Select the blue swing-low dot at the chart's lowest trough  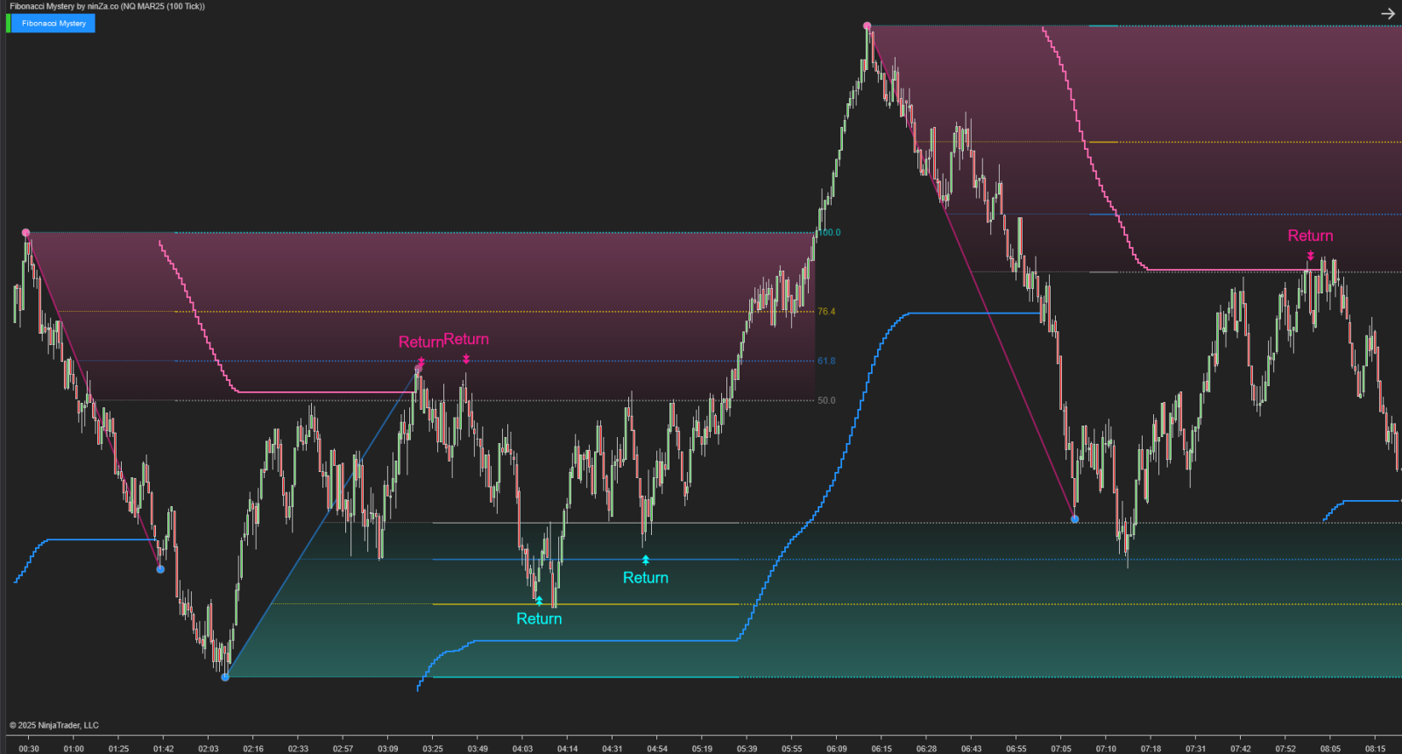coord(225,677)
